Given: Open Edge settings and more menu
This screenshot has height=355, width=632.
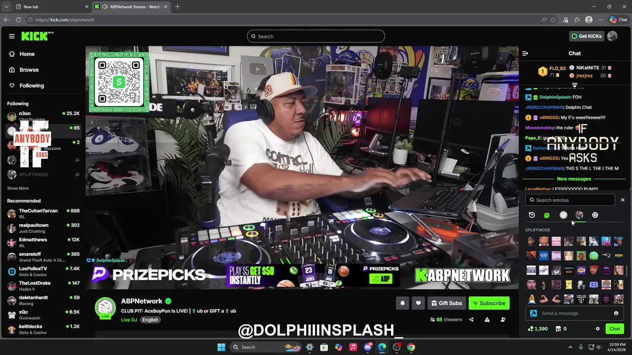Looking at the screenshot, I should [599, 20].
